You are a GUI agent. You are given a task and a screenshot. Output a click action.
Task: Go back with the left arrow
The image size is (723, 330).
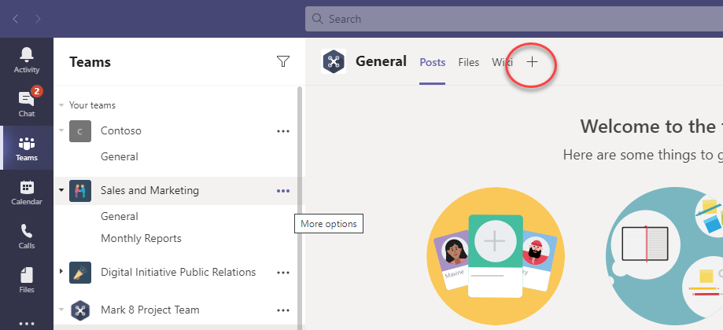click(16, 19)
